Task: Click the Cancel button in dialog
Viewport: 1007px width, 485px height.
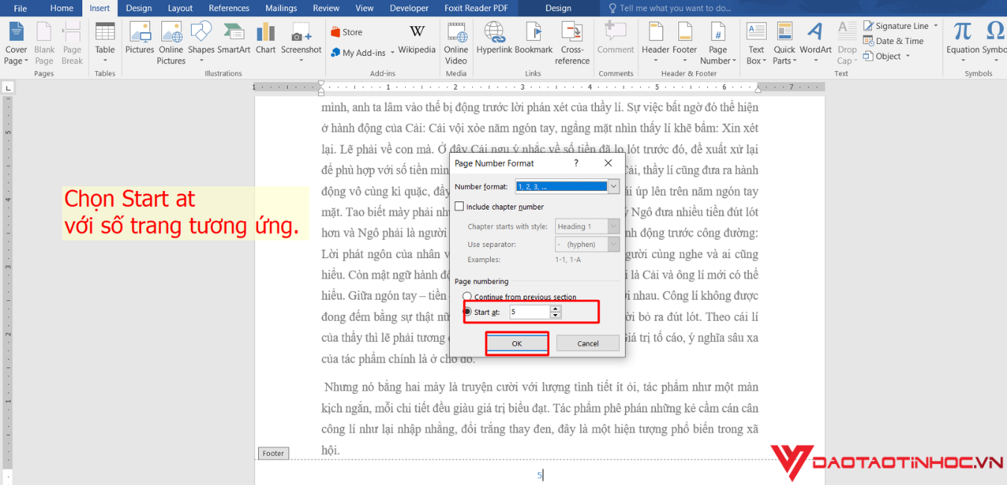Action: [588, 343]
